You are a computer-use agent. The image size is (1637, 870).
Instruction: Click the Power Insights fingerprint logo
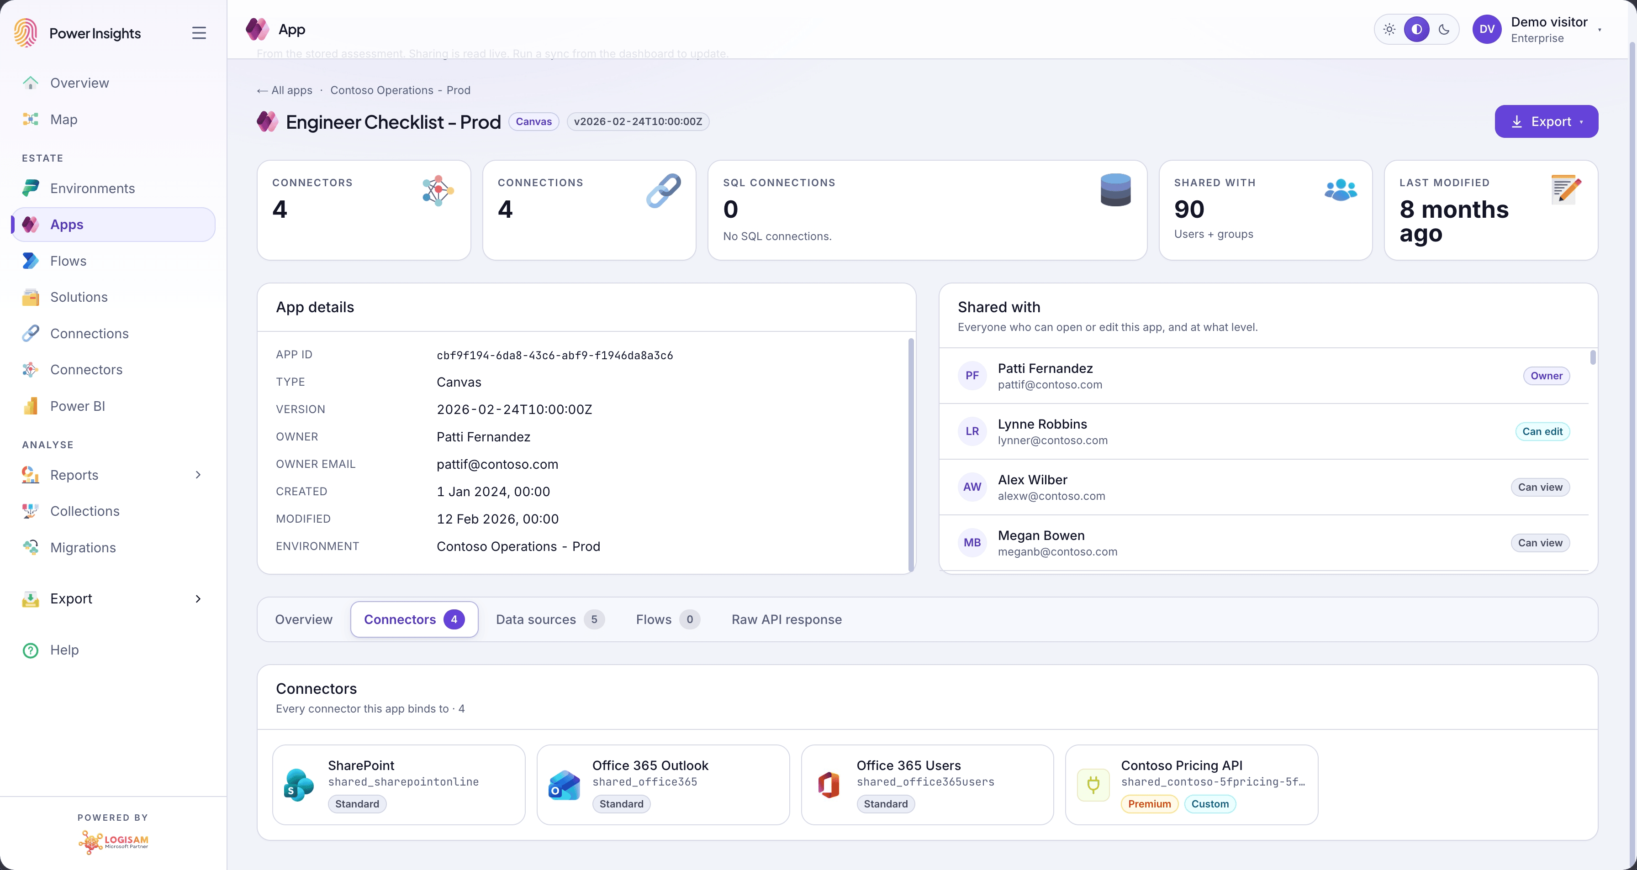(x=26, y=33)
